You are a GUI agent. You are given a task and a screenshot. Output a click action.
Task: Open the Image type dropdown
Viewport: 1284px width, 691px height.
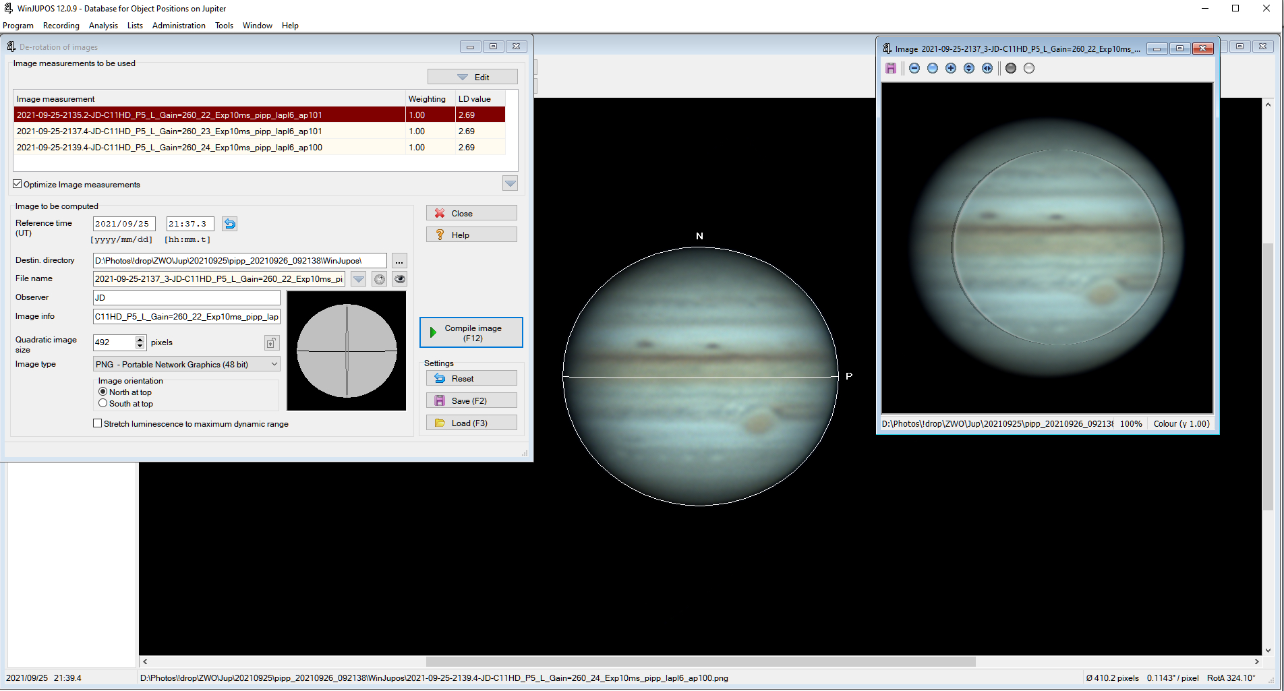[274, 364]
